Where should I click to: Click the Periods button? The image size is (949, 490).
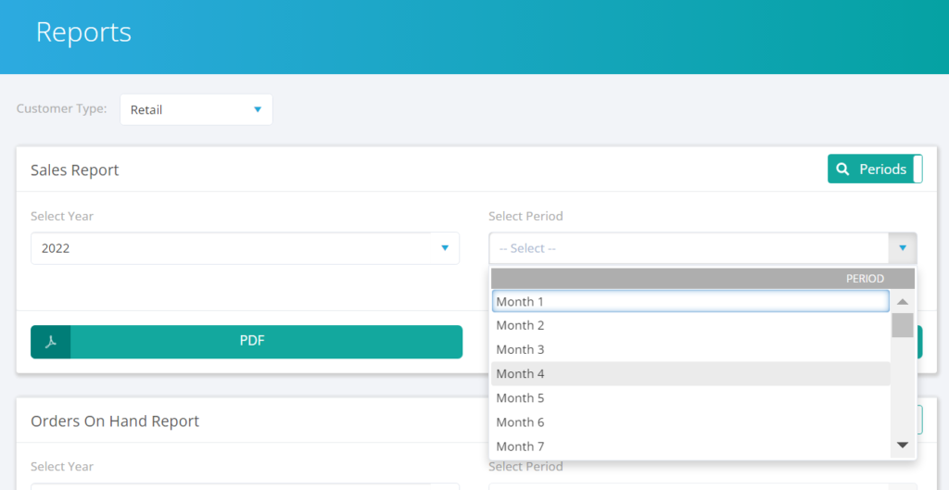click(x=875, y=169)
